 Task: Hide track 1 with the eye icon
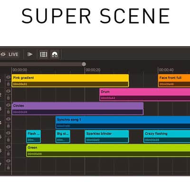(x=9, y=77)
